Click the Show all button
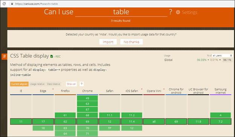This screenshot has width=235, height=137. tap(71, 84)
